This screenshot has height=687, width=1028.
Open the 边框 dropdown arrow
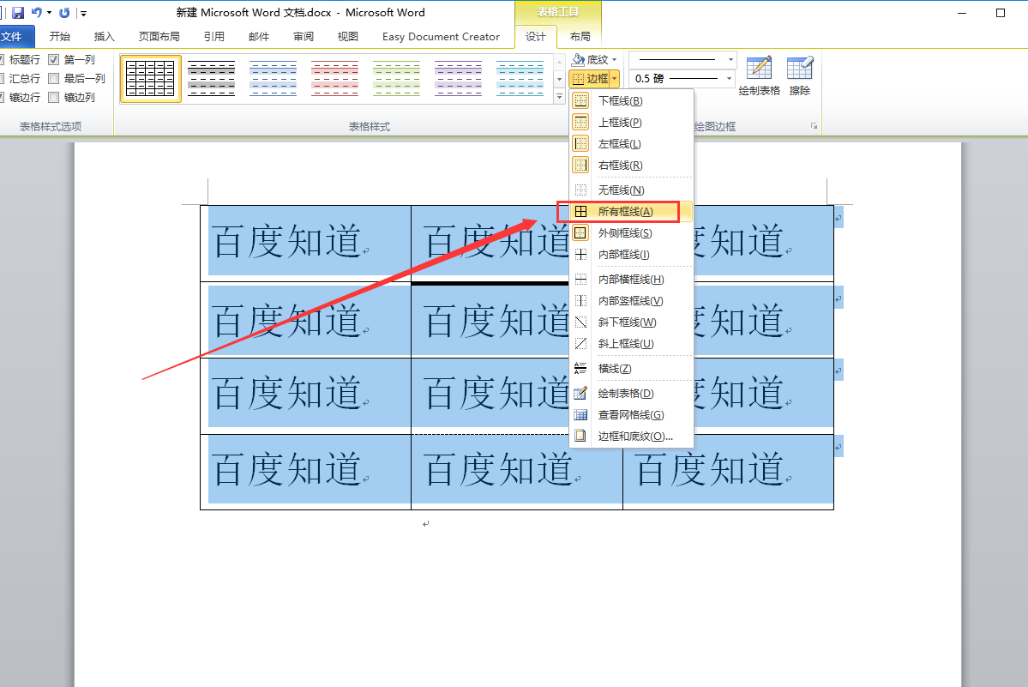tap(614, 79)
